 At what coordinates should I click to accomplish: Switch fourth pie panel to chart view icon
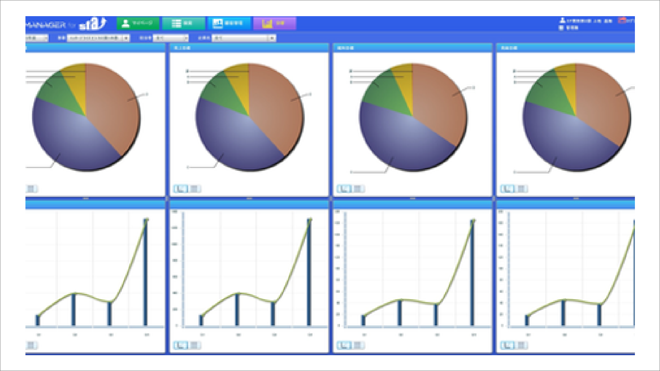(508, 189)
